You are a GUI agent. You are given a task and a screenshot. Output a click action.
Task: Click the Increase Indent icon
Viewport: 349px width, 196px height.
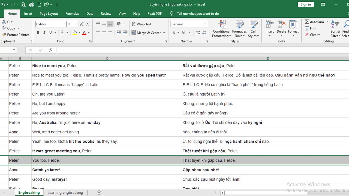coord(125,33)
